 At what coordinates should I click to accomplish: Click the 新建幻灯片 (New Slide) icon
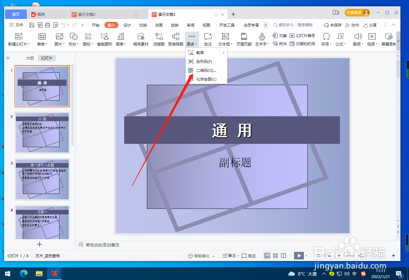click(19, 36)
